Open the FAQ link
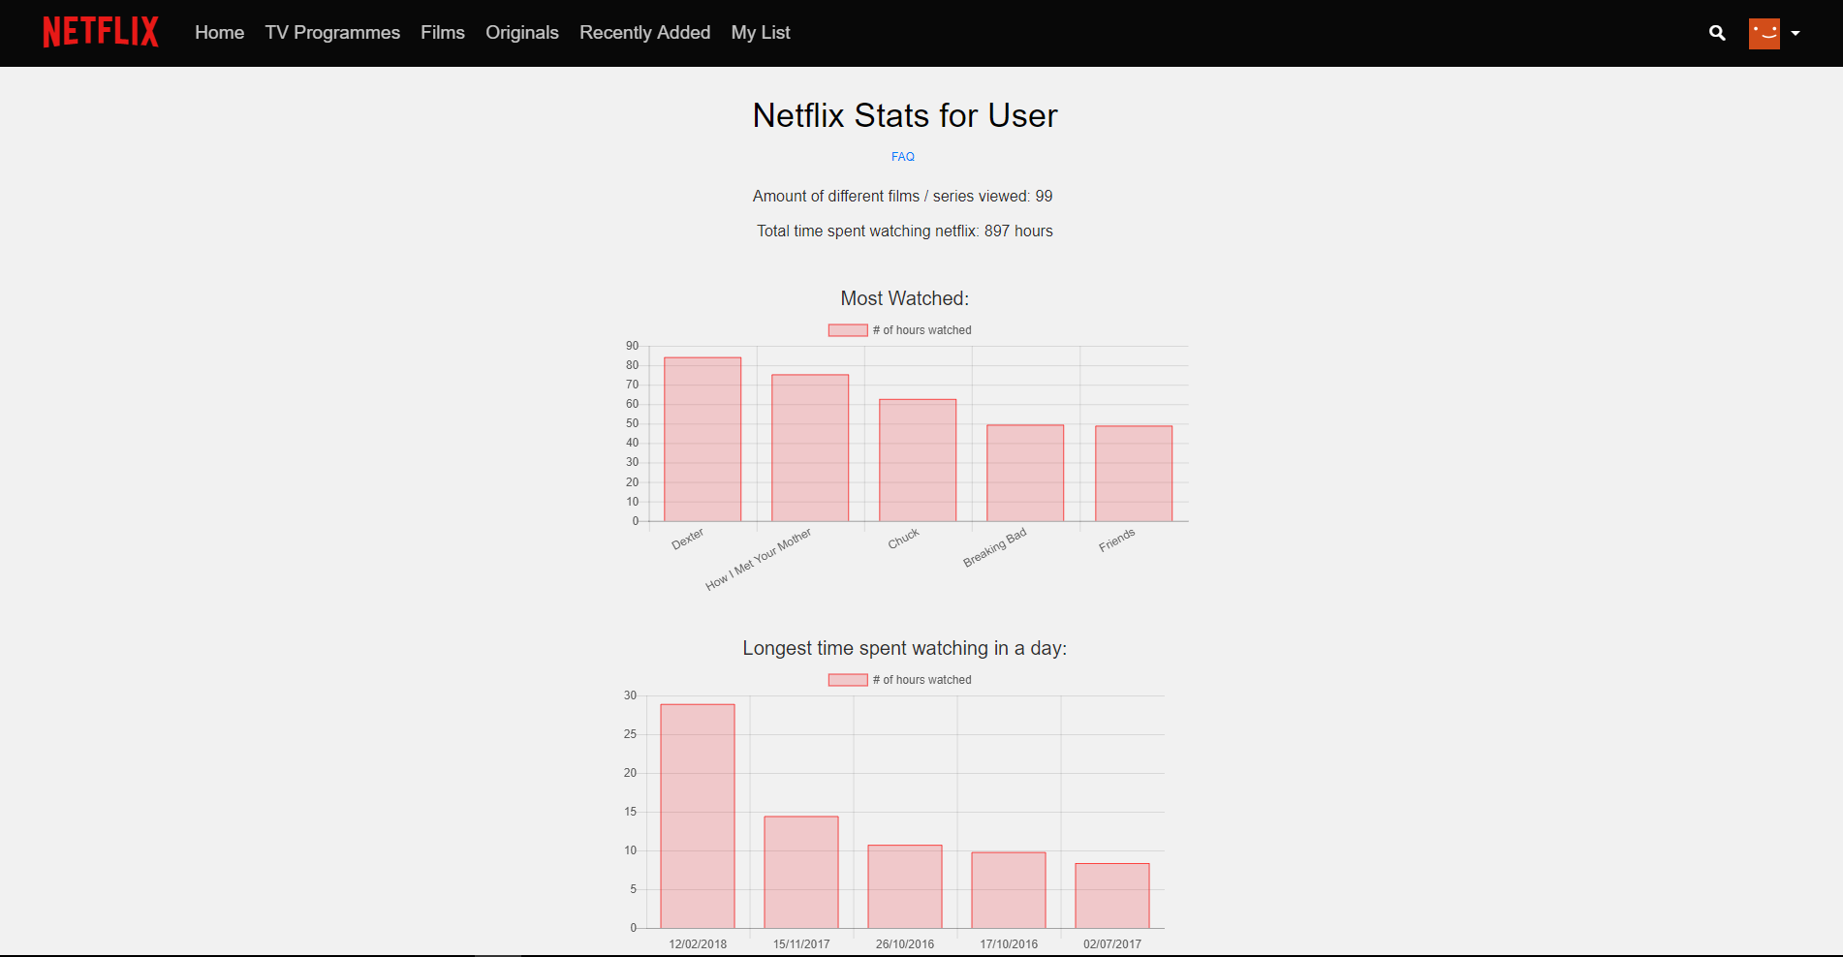 [x=903, y=157]
